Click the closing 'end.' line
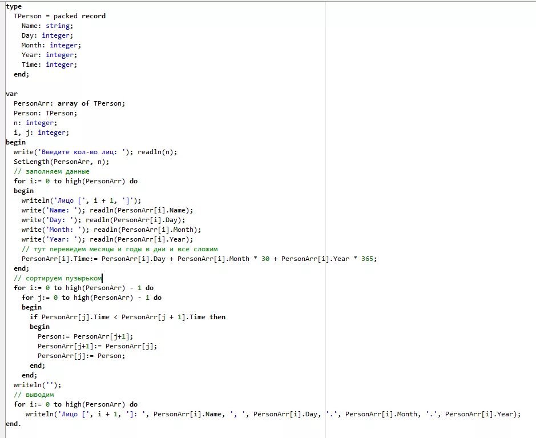Screen dimensions: 536x438 point(14,424)
